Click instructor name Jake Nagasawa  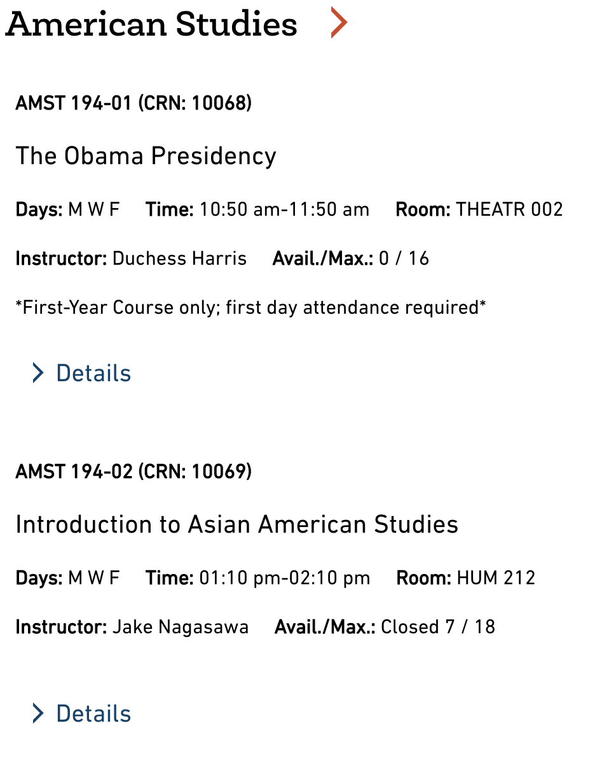click(180, 627)
